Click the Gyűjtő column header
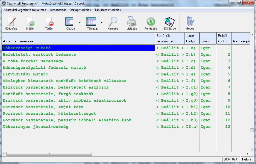The image size is (256, 164). [x=205, y=41]
